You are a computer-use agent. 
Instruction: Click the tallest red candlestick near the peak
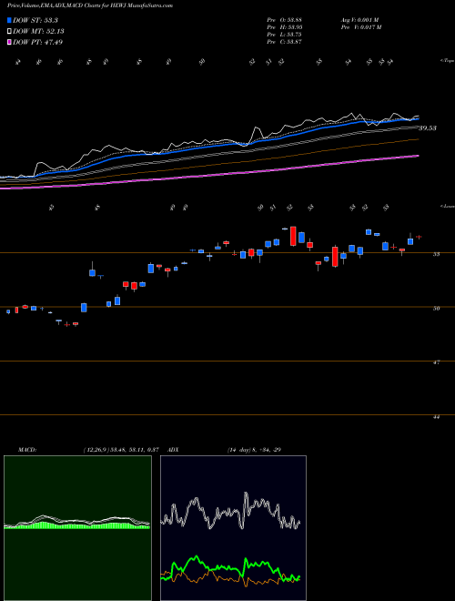click(293, 236)
